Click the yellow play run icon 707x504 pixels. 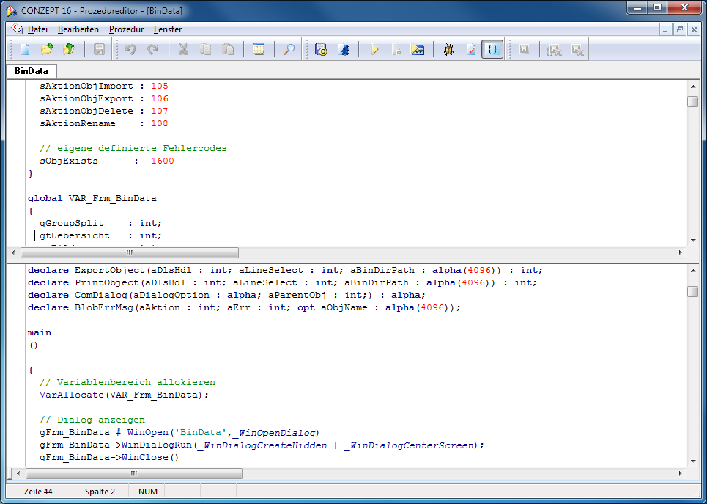(x=374, y=50)
